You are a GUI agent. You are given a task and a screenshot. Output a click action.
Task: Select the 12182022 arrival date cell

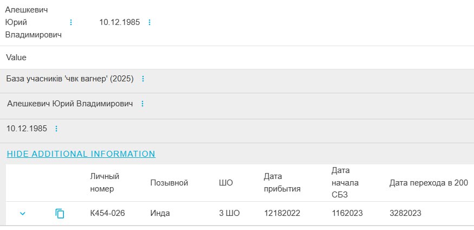(x=282, y=213)
